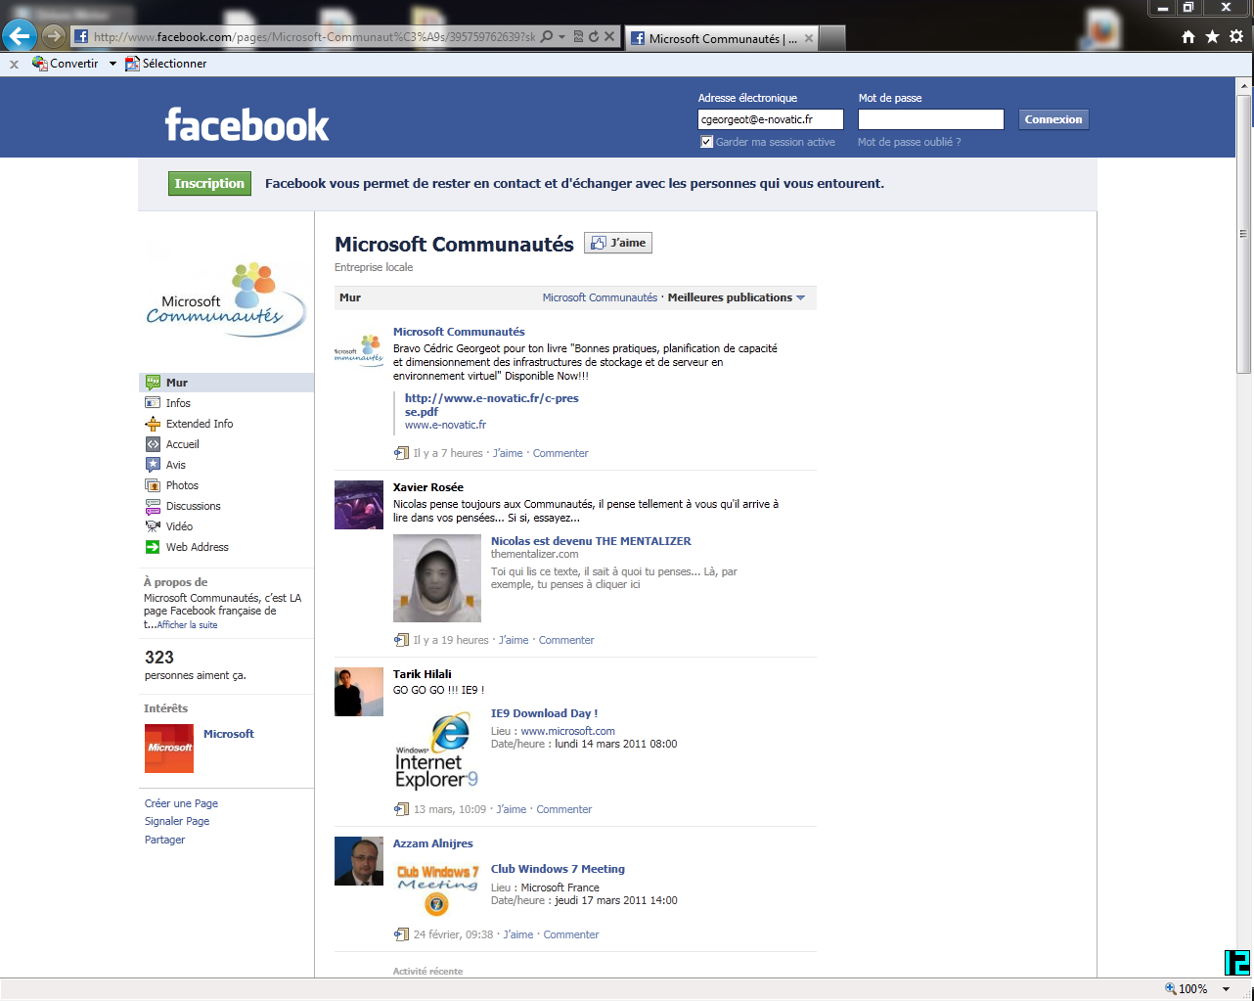
Task: Expand description with Afficher la suite
Action: click(187, 625)
